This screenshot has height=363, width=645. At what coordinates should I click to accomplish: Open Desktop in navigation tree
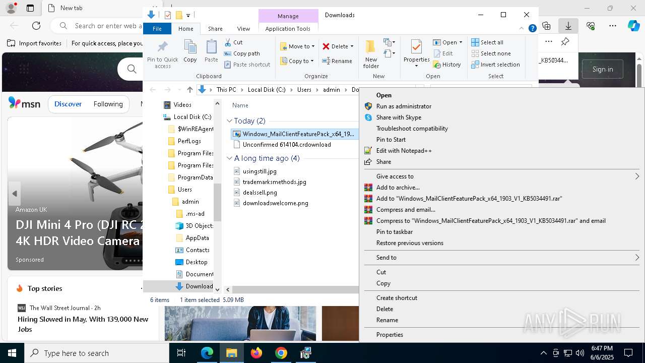coord(196,262)
